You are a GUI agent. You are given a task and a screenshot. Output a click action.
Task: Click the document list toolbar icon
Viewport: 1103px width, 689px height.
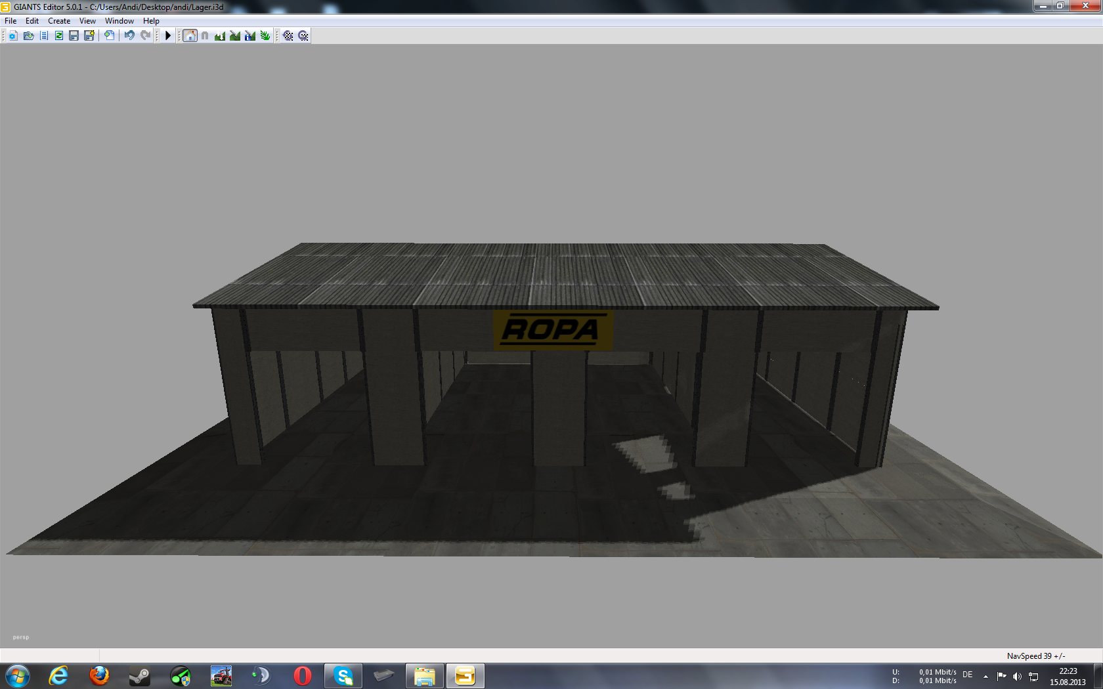coord(43,35)
